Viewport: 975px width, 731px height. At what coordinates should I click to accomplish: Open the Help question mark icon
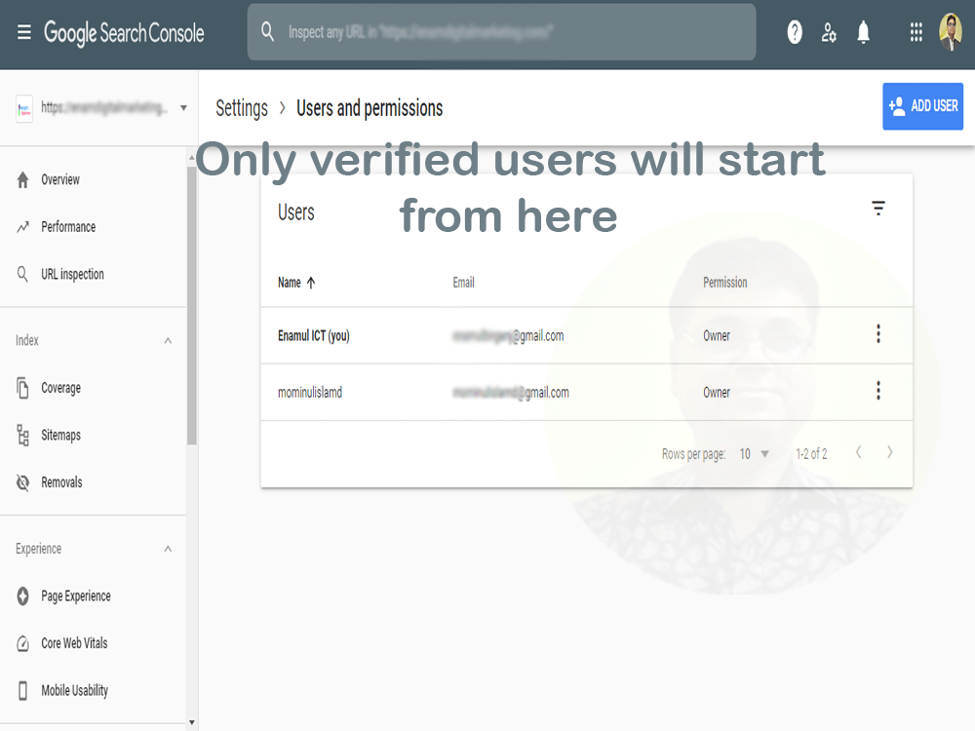click(795, 32)
